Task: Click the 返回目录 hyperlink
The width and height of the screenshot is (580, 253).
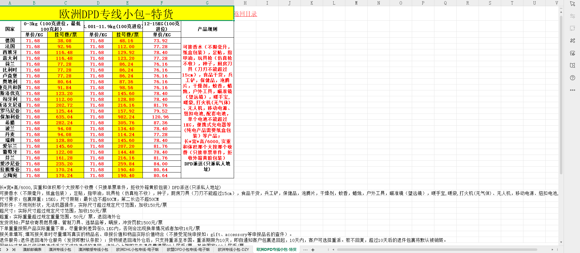Action: [245, 14]
